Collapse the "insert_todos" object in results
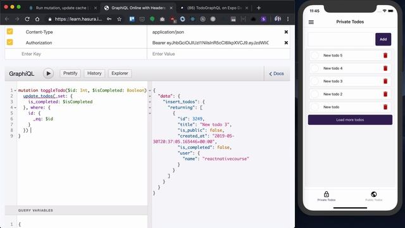This screenshot has height=228, width=405. pyautogui.click(x=150, y=102)
